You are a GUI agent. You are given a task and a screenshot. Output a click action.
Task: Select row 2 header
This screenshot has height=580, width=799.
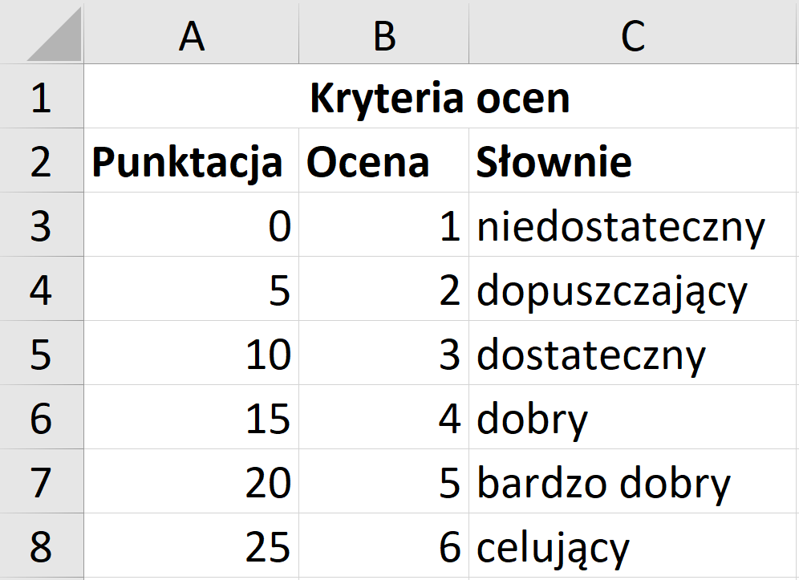point(42,160)
